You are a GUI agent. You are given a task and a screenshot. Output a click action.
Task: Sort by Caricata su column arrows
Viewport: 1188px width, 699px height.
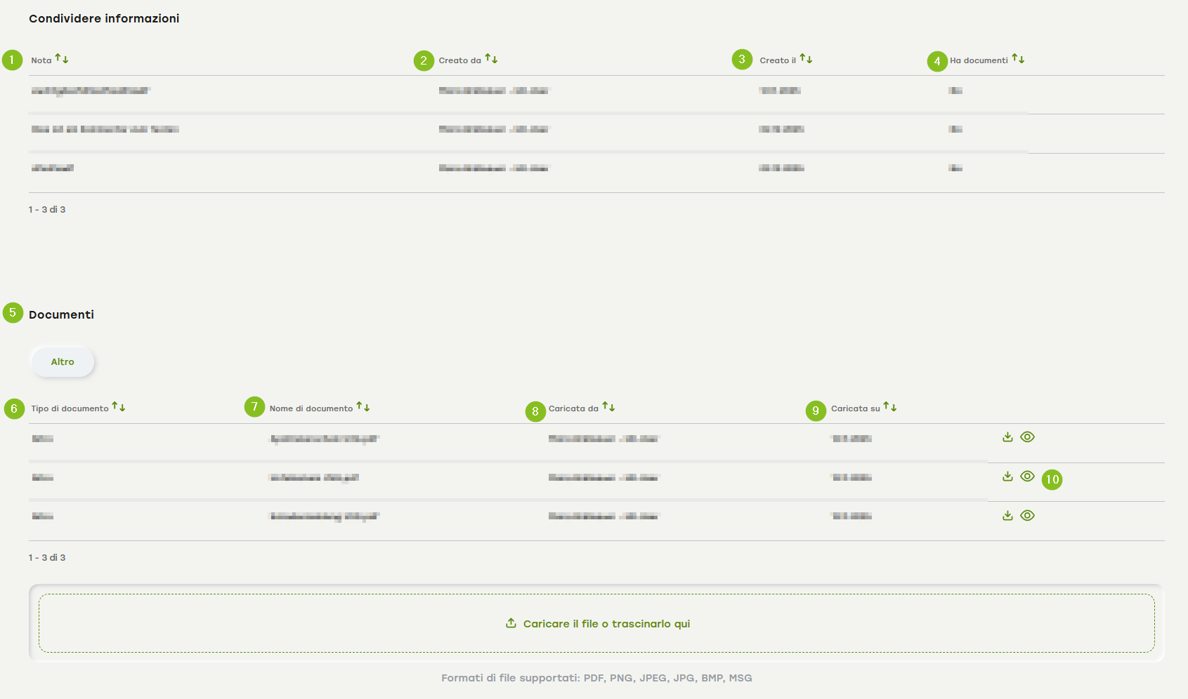[x=890, y=408]
